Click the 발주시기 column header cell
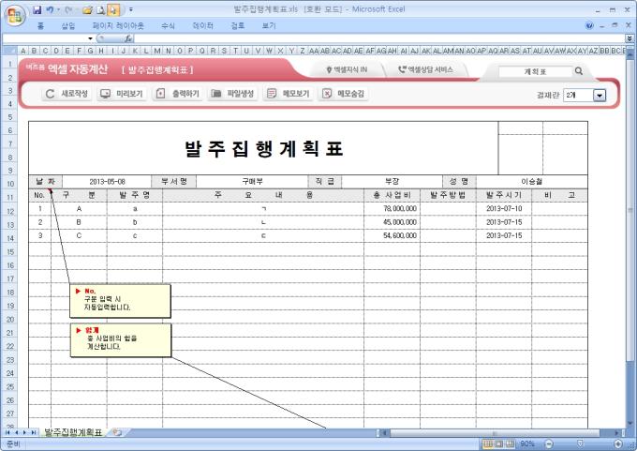The image size is (637, 451). pos(504,195)
